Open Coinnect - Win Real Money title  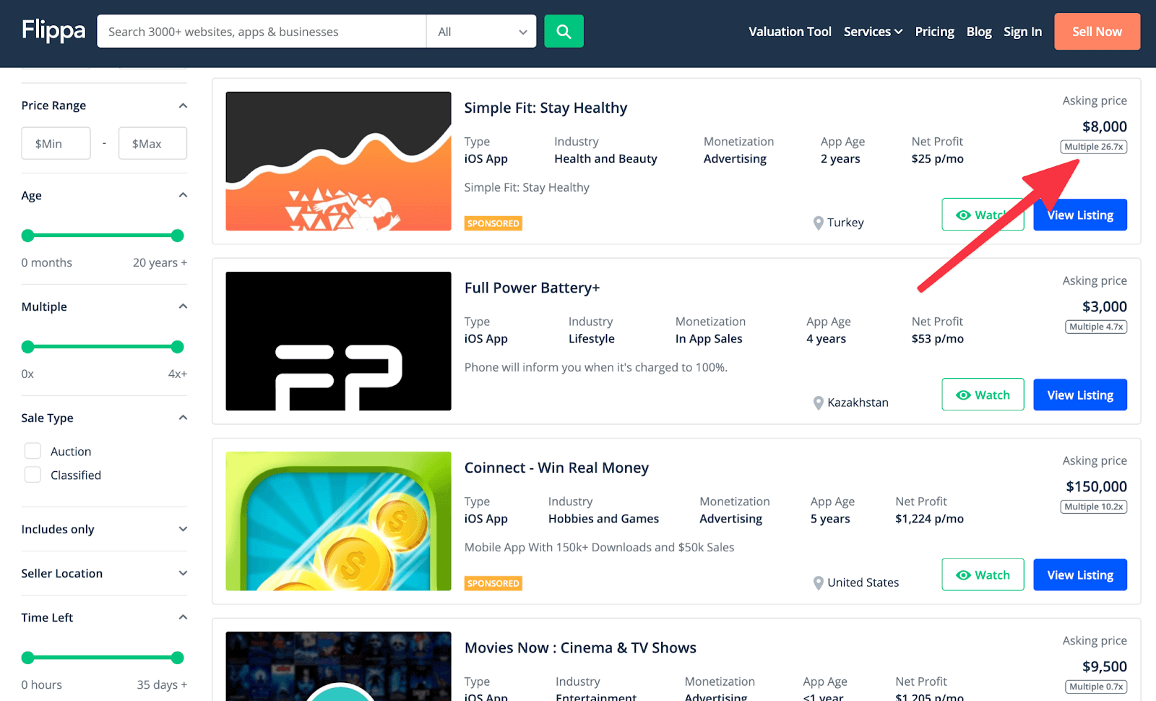[556, 468]
